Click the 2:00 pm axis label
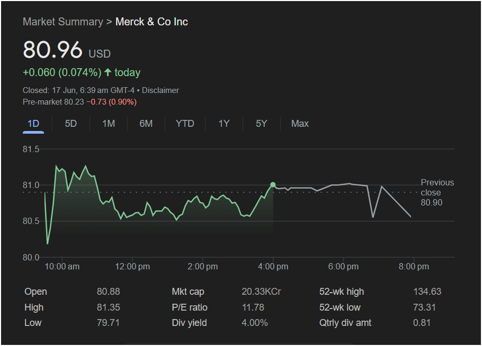This screenshot has width=482, height=346. click(x=202, y=267)
